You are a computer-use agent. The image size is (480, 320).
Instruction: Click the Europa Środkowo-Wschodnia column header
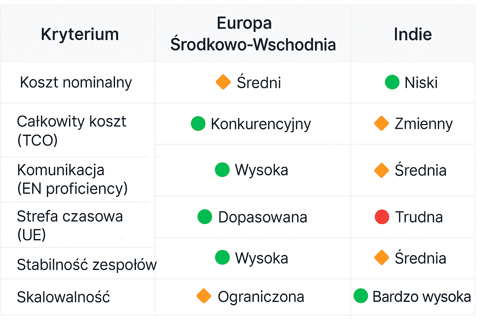[253, 34]
